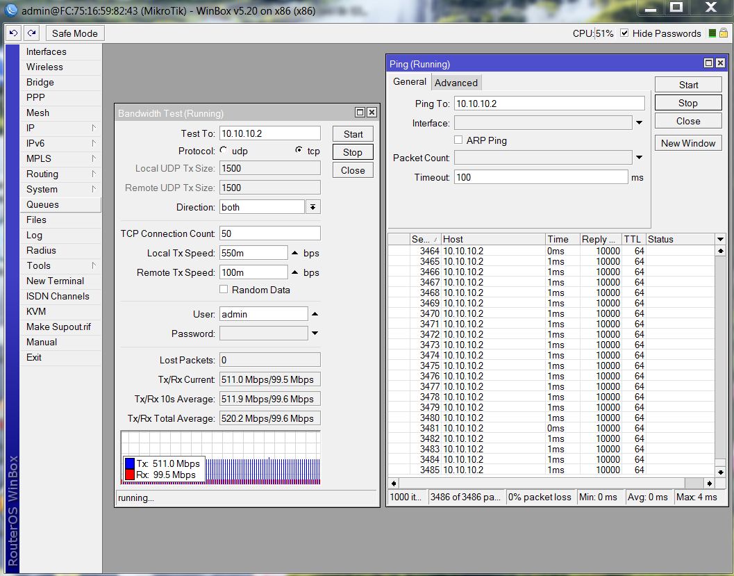734x576 pixels.
Task: Expand the Packet Count field arrow
Action: (639, 157)
